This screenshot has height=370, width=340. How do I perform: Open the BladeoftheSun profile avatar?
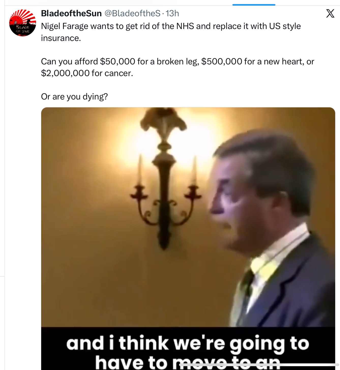(x=23, y=23)
